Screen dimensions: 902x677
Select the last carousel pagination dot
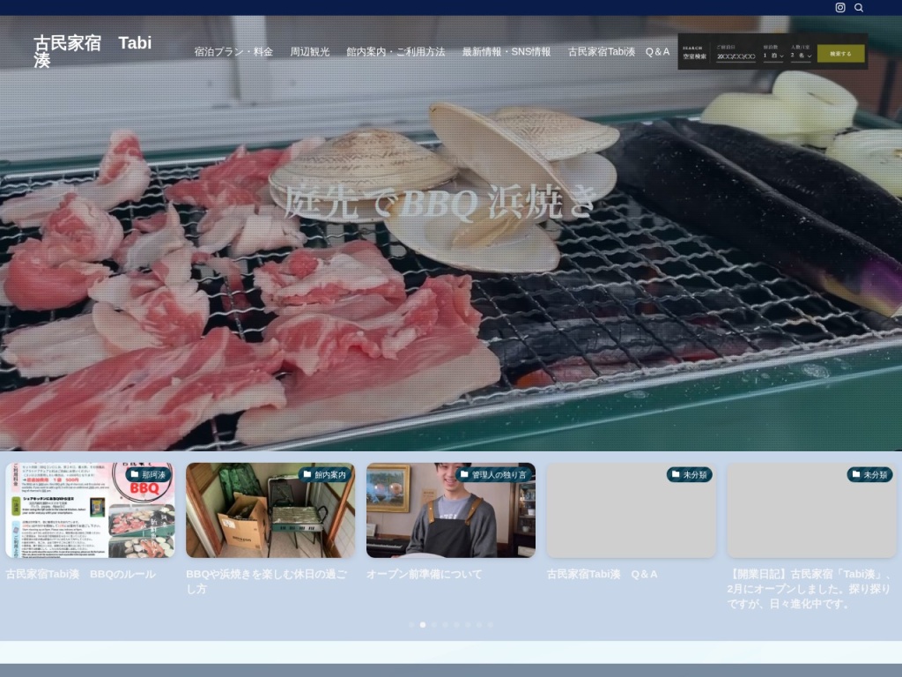coord(491,624)
